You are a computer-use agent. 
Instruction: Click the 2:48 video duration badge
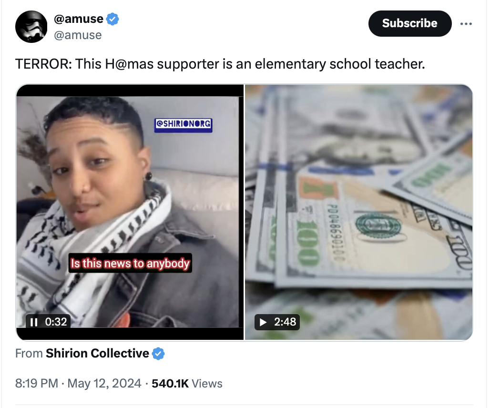click(277, 322)
